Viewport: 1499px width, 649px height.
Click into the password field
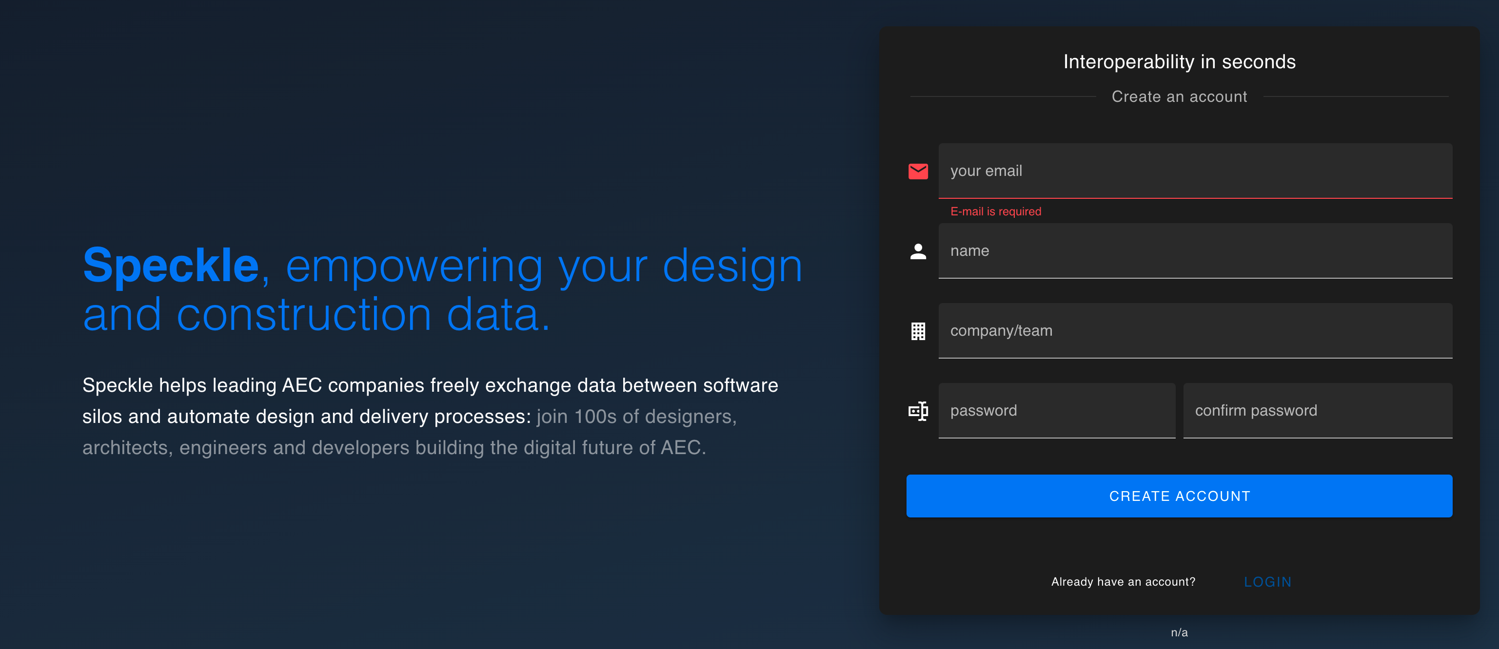1056,411
